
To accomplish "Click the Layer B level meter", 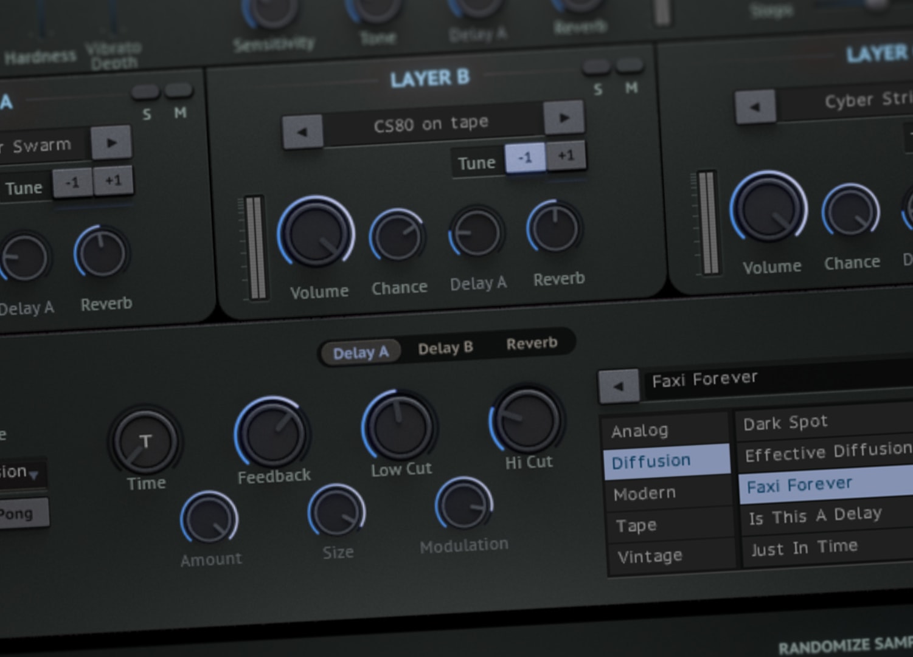I will (x=255, y=248).
